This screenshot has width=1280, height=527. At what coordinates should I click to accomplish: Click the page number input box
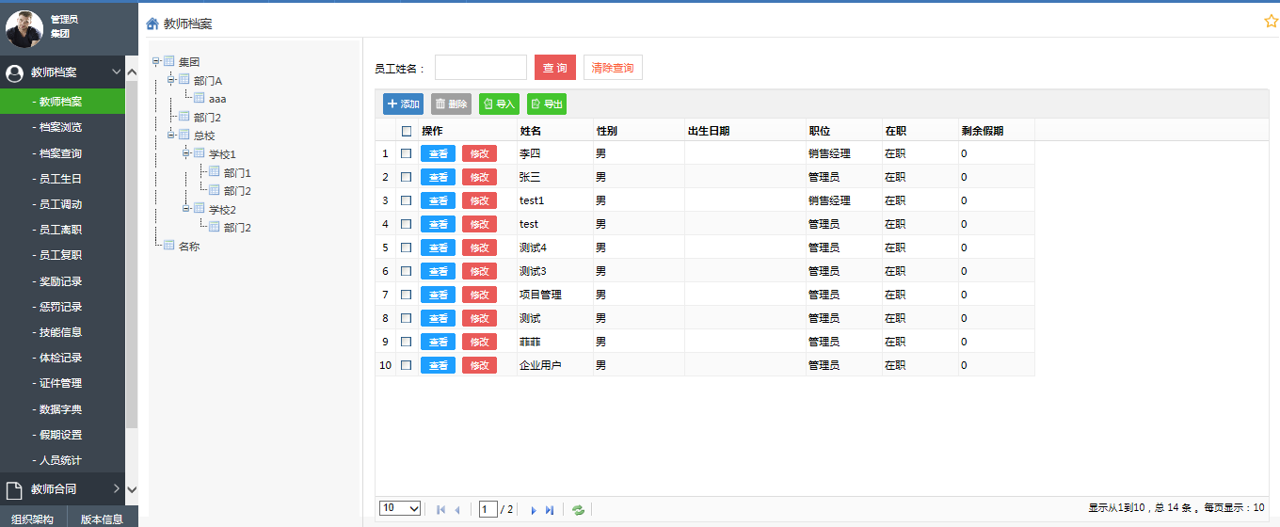click(488, 509)
